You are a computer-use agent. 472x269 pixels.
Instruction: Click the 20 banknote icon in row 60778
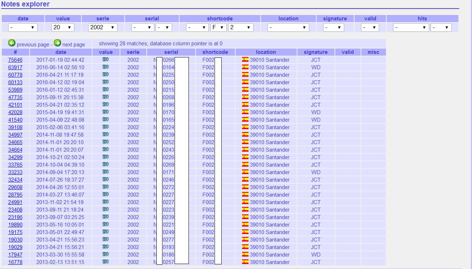105,75
